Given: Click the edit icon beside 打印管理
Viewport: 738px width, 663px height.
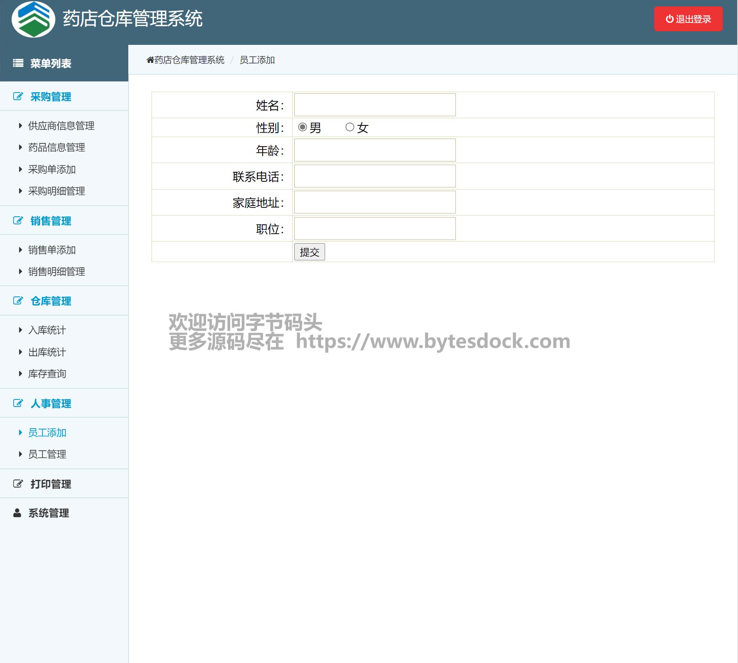Looking at the screenshot, I should [x=18, y=484].
